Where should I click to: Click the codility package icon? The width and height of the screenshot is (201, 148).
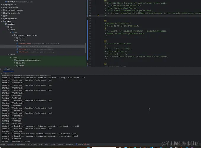(x=17, y=66)
